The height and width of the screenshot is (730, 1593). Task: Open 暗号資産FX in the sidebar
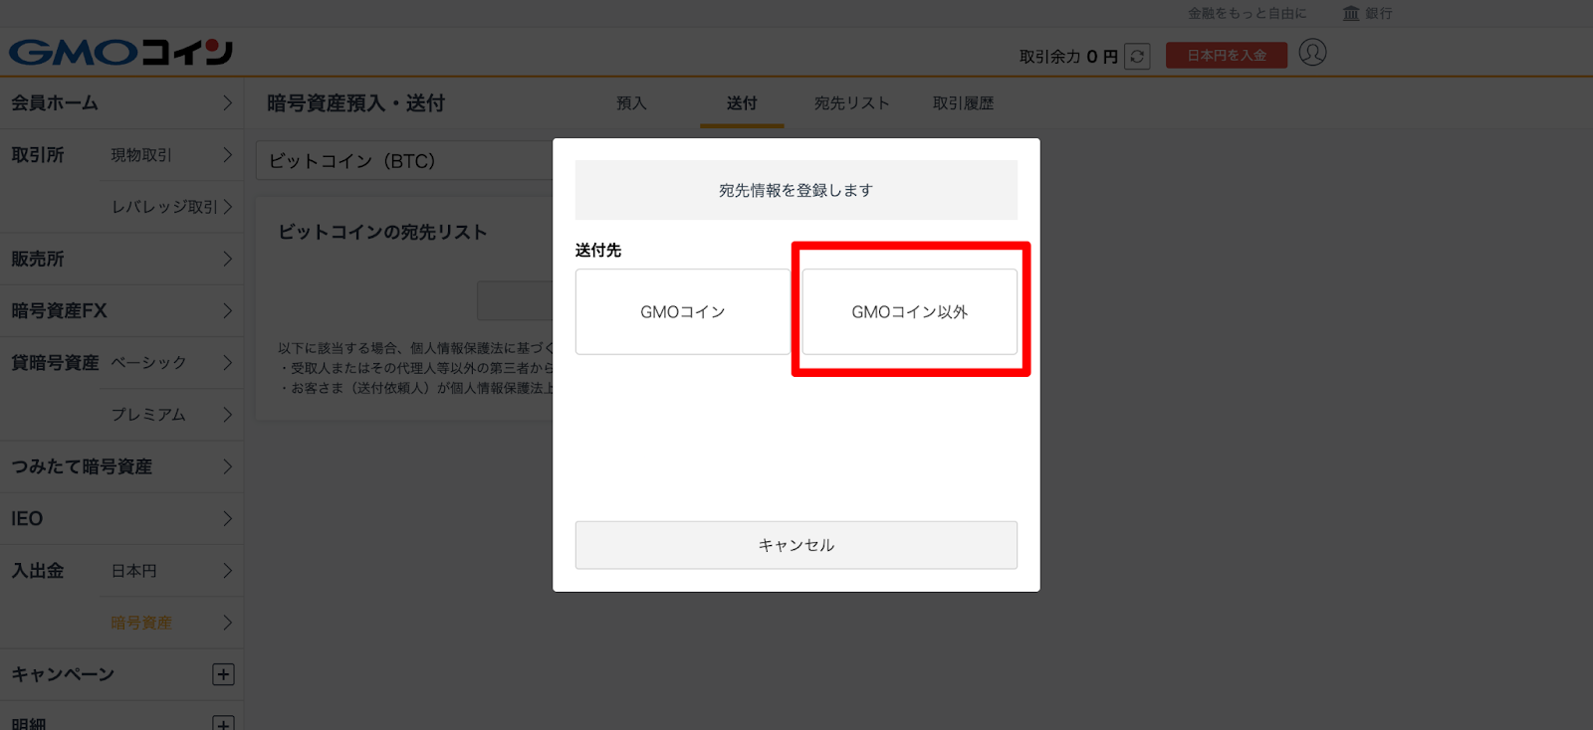tap(121, 311)
